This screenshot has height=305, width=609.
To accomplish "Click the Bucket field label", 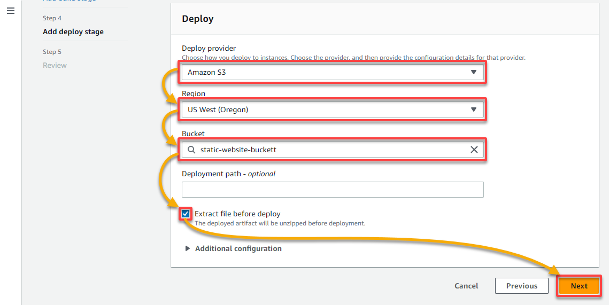I will 193,134.
